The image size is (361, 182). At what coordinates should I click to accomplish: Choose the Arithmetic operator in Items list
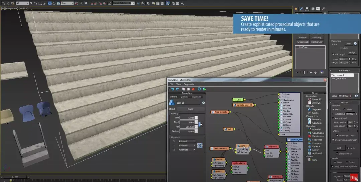pos(318,153)
